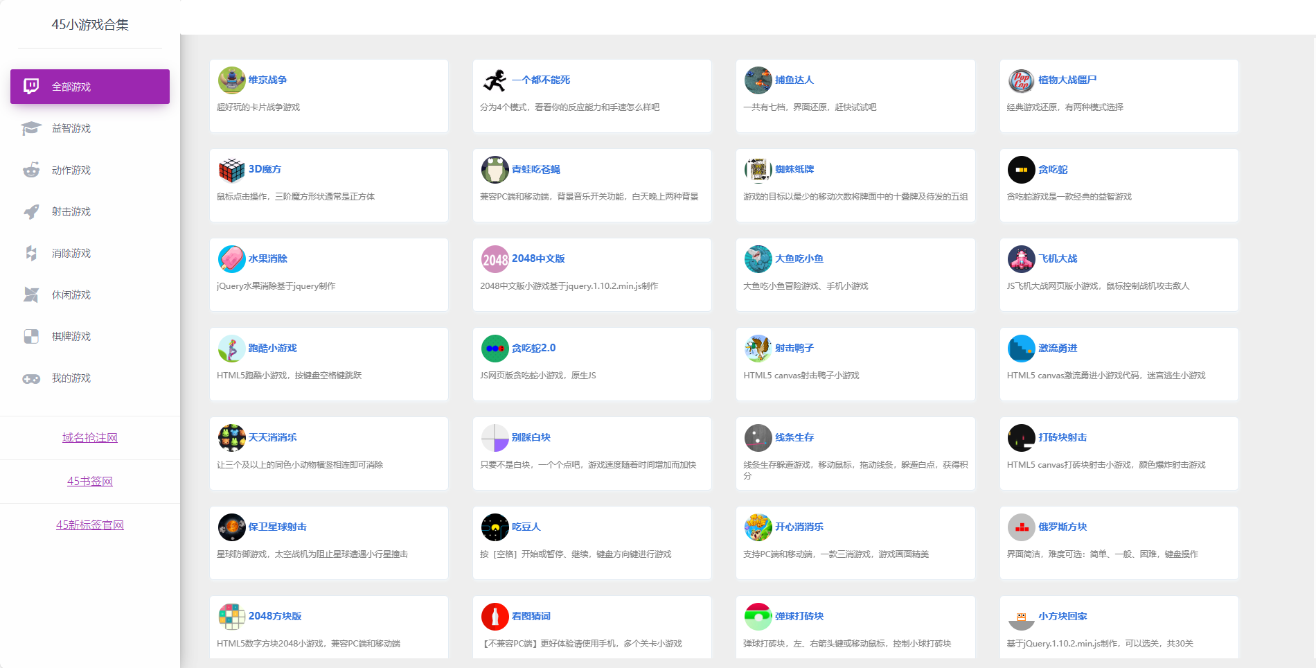Open the 45新标签官网 link
The image size is (1316, 668).
pyautogui.click(x=90, y=525)
